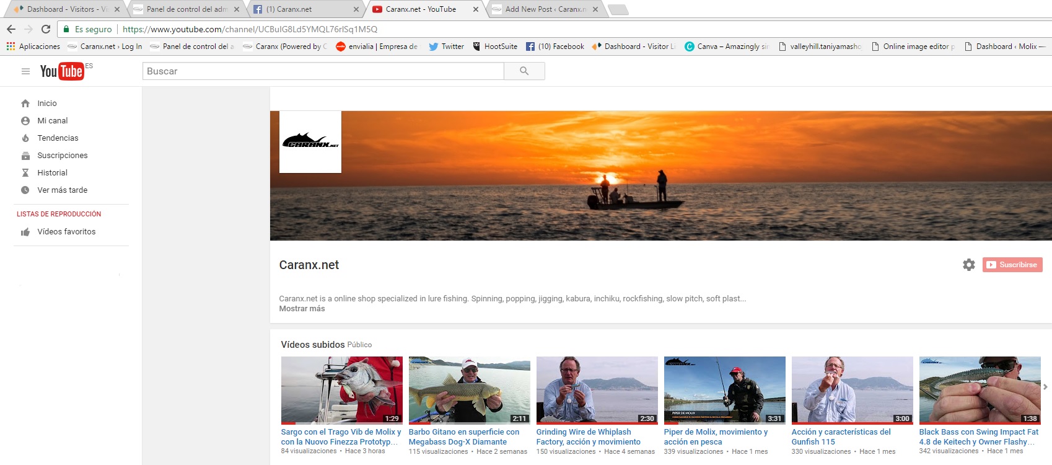Click the youtube.com URL in address bar
The height and width of the screenshot is (465, 1052).
250,29
